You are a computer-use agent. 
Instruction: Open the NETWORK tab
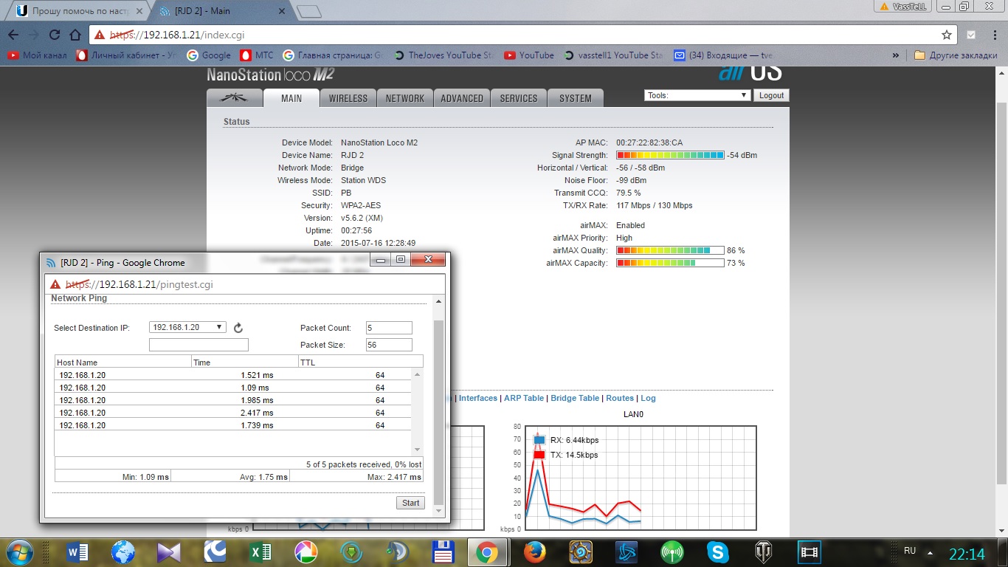(405, 98)
